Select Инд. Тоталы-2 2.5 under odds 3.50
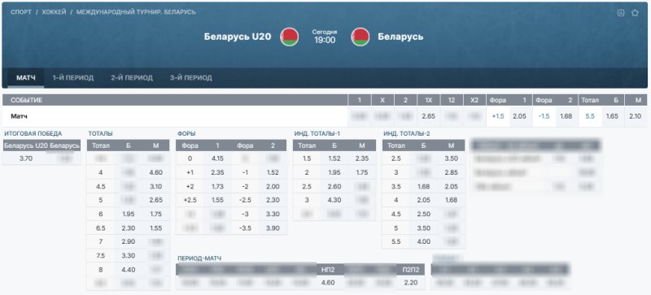 click(452, 158)
